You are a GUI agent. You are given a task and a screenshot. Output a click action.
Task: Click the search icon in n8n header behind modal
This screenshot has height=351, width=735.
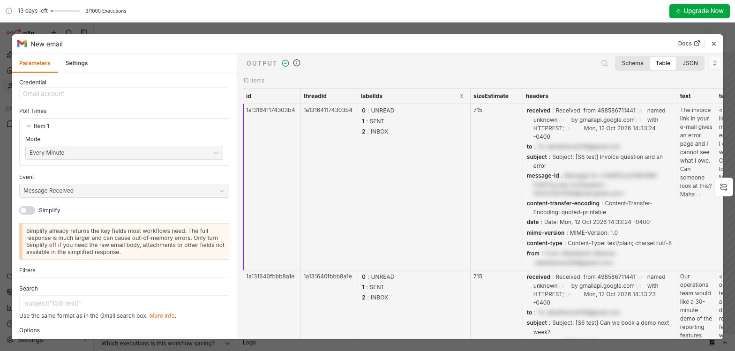pyautogui.click(x=69, y=32)
